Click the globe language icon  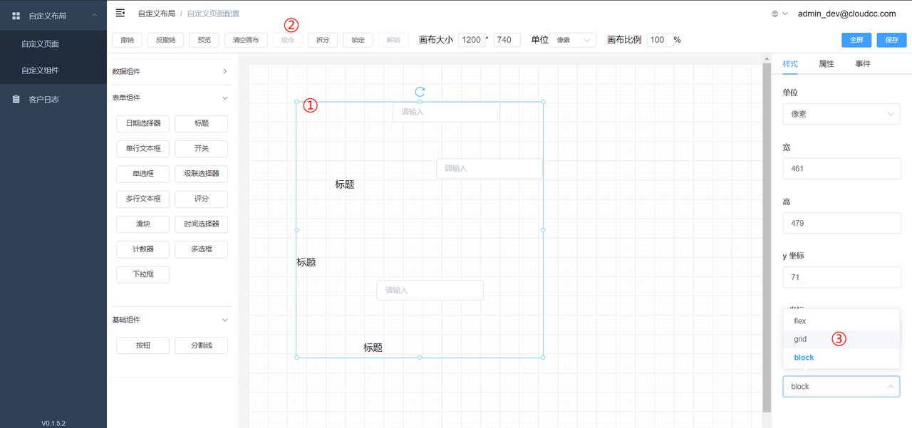[774, 14]
